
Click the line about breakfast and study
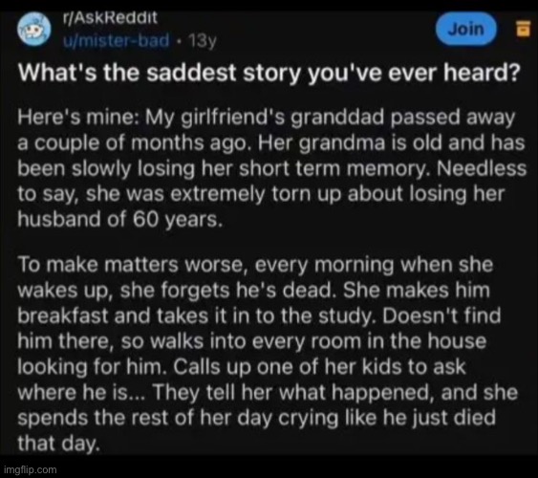pos(259,315)
